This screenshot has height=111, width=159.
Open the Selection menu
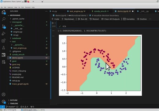point(10,7)
